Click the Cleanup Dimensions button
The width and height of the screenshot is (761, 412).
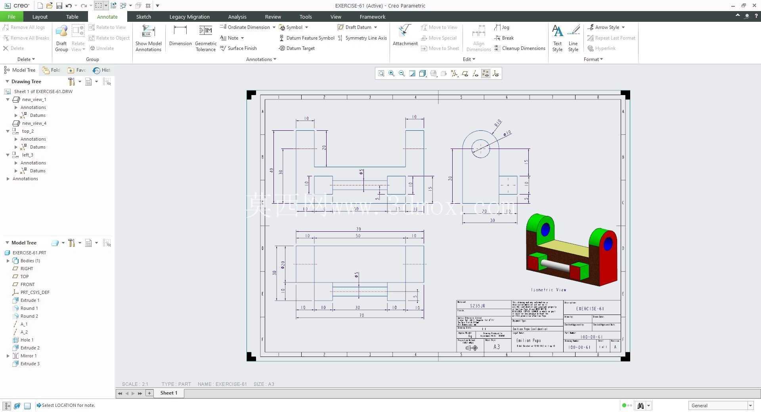coord(520,48)
